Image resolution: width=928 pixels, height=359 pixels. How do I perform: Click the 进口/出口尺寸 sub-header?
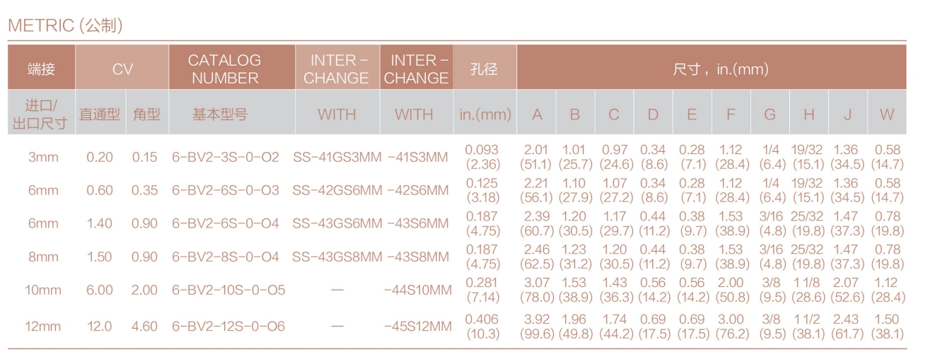(x=42, y=114)
